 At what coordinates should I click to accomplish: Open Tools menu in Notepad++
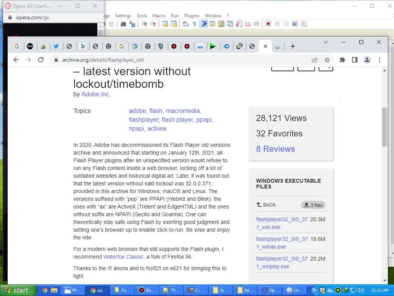[x=142, y=15]
